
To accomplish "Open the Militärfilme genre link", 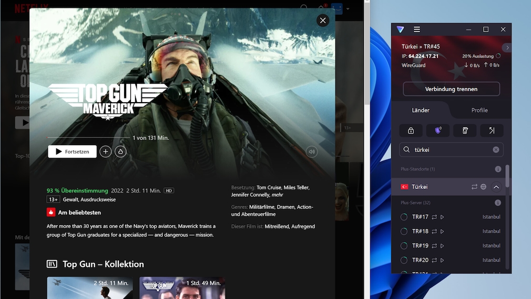I will [x=262, y=207].
